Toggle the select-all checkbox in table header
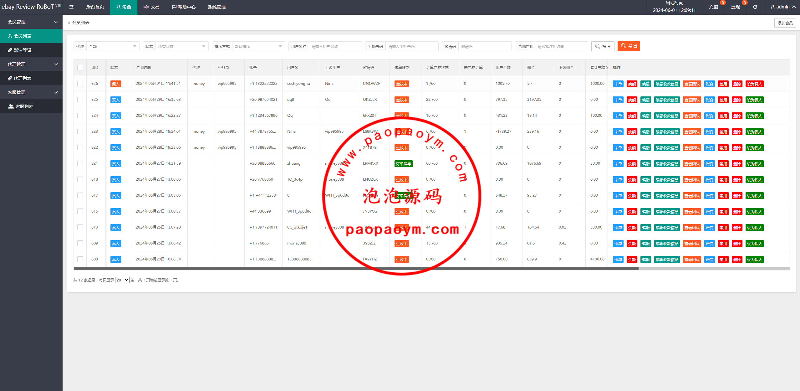This screenshot has height=391, width=800. 80,68
